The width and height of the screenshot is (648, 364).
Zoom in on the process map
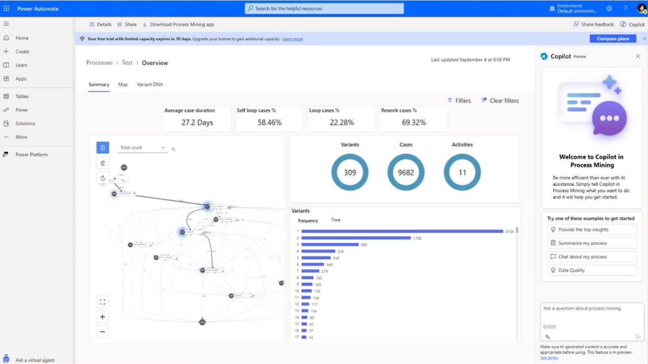click(x=103, y=316)
